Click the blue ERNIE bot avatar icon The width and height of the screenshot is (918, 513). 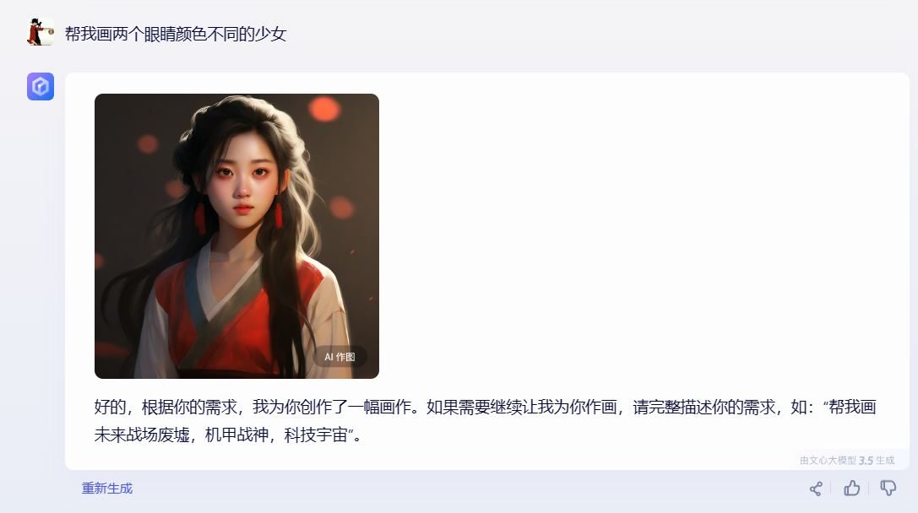click(x=41, y=87)
